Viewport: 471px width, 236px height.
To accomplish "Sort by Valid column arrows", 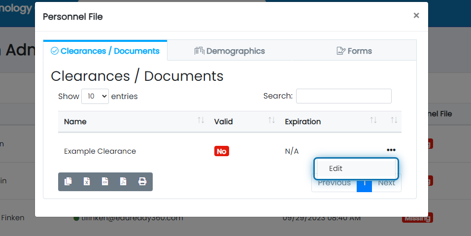I will click(x=271, y=121).
